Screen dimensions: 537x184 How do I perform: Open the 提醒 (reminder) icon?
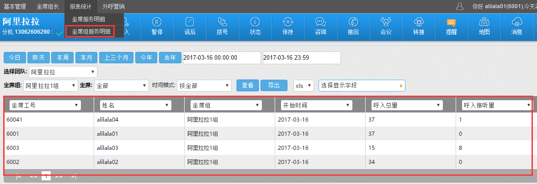[x=451, y=26]
